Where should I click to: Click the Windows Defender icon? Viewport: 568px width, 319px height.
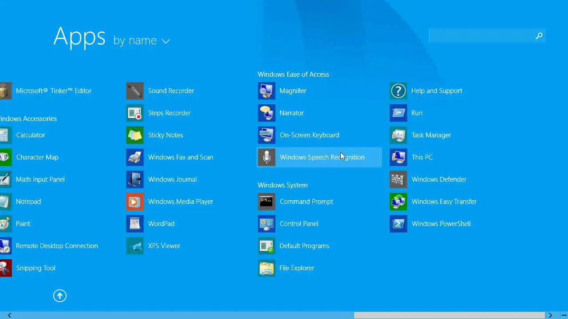pyautogui.click(x=398, y=179)
